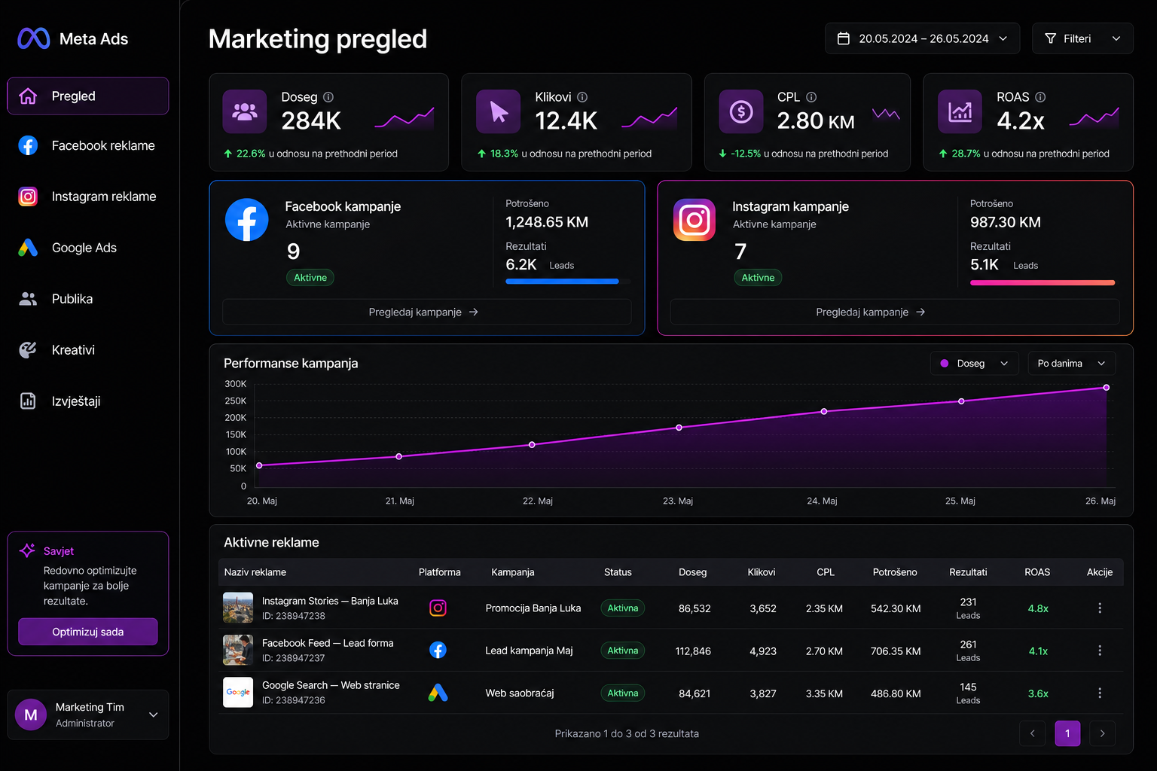Click the 23. Maj data point on chart

(x=679, y=428)
